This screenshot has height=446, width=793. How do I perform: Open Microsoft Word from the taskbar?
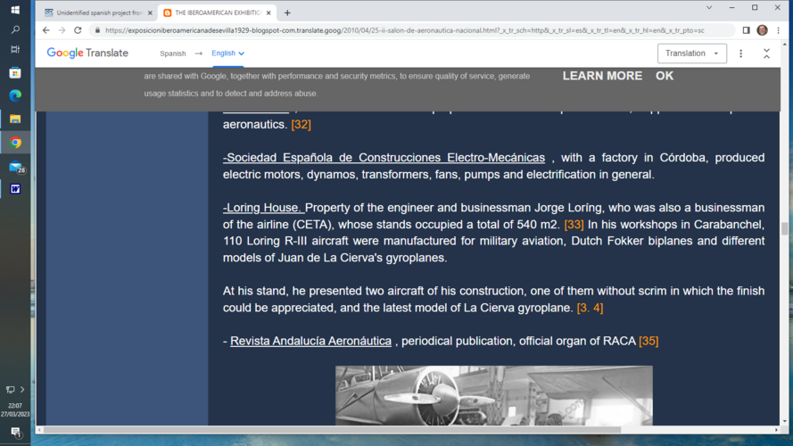[x=15, y=188]
